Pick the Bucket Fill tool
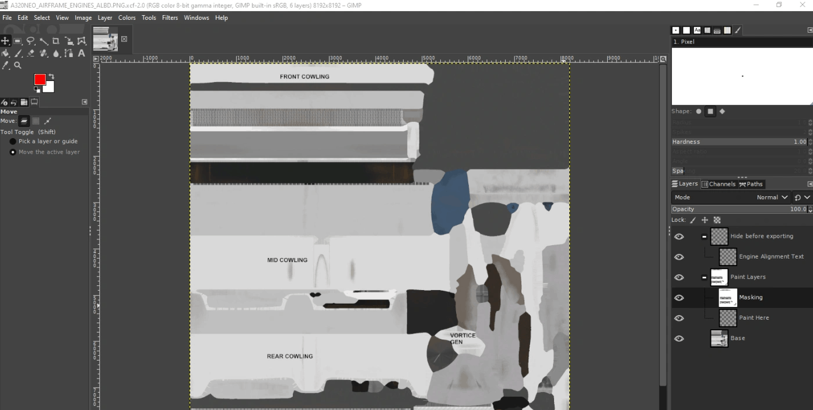The height and width of the screenshot is (410, 813). click(x=5, y=54)
